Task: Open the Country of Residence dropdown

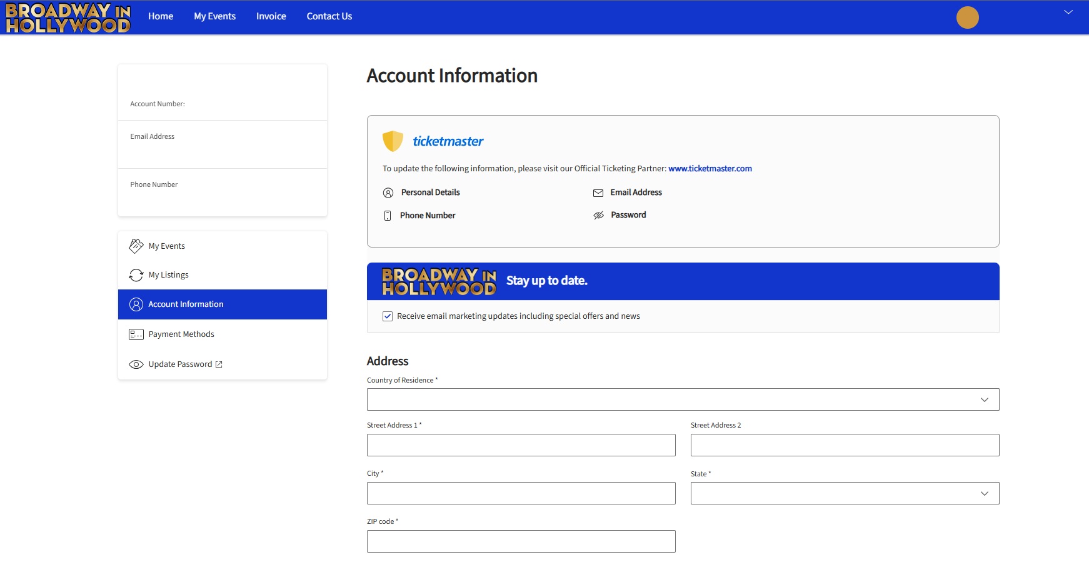Action: click(x=683, y=399)
